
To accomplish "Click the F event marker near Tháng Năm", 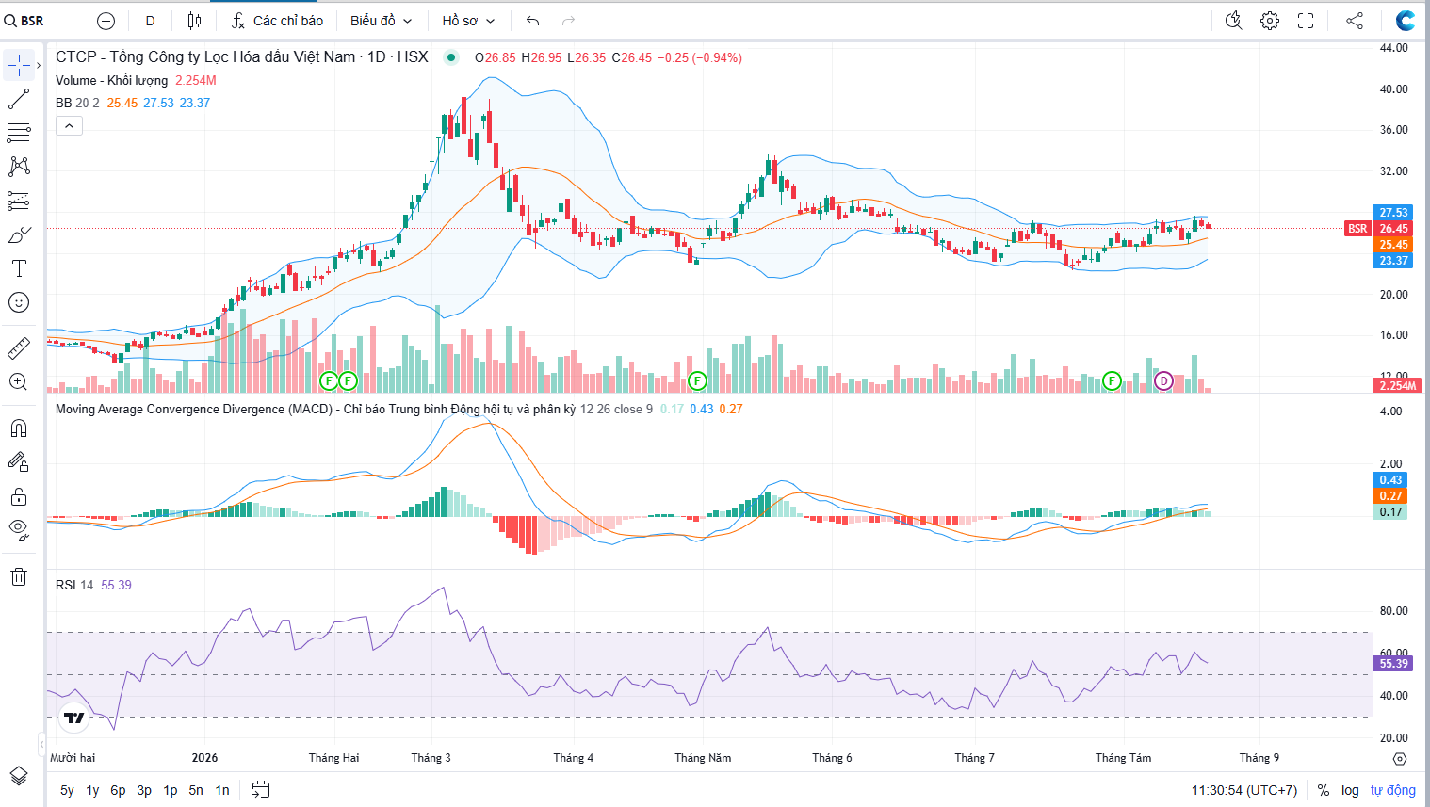I will pyautogui.click(x=697, y=380).
